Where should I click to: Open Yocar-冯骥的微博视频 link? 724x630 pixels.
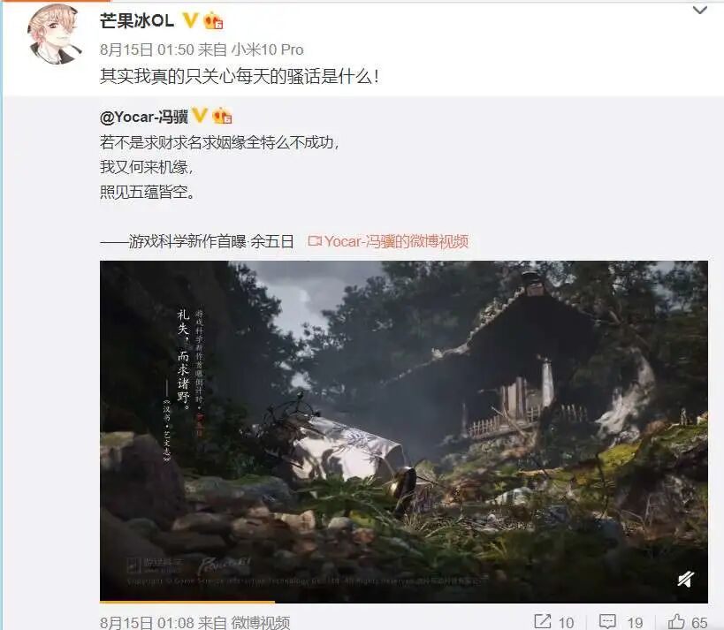pyautogui.click(x=396, y=241)
